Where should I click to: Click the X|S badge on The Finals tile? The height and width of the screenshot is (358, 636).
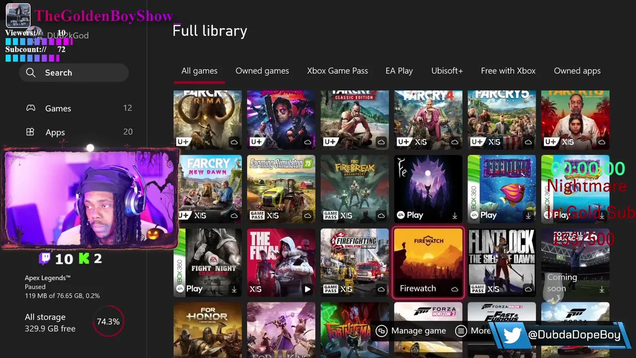(x=255, y=289)
